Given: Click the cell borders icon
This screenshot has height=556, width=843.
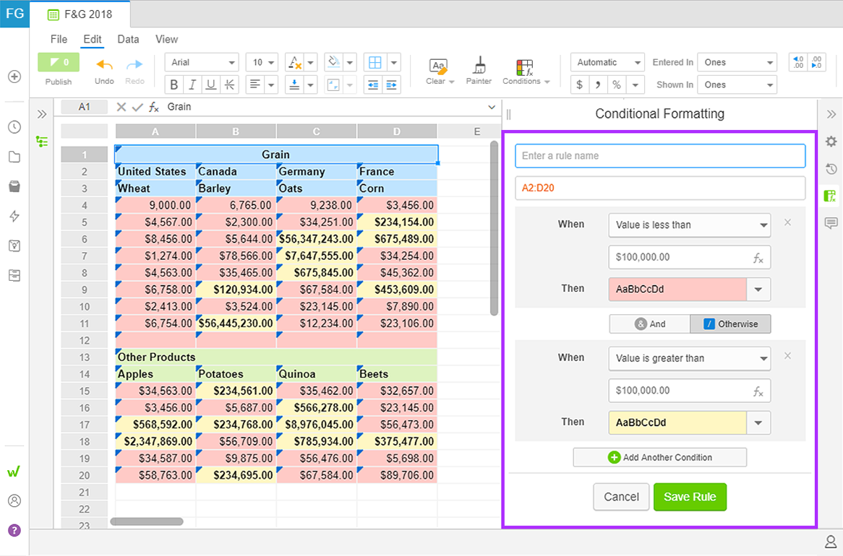Looking at the screenshot, I should click(x=375, y=62).
